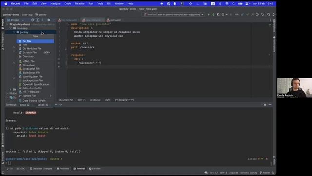This screenshot has width=312, height=176.
Task: Select OpenAPI Specification entry
Action: point(35,84)
